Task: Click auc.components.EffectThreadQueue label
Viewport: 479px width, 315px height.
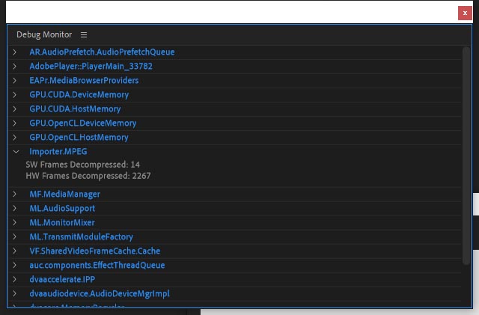Action: [97, 266]
